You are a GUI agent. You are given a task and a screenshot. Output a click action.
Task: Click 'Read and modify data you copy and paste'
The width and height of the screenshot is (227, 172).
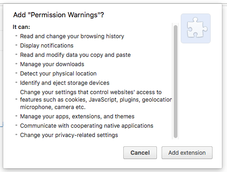click(75, 55)
